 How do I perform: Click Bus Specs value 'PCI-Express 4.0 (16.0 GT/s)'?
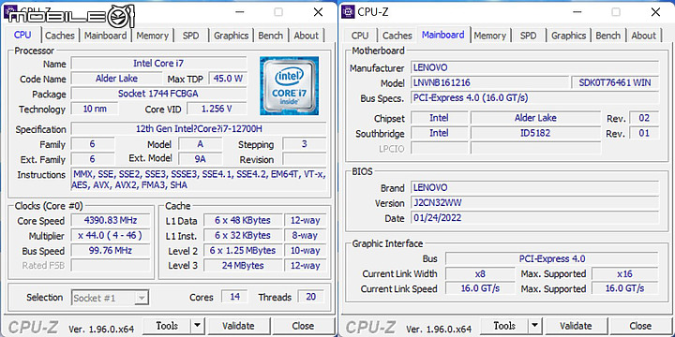point(534,97)
